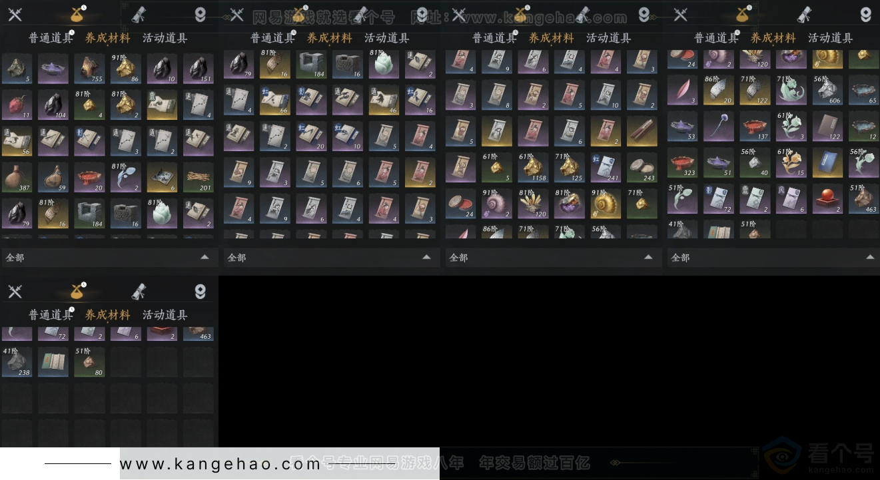Select the 通 book with count 46
Viewport: 880px width, 480px height.
[x=384, y=100]
